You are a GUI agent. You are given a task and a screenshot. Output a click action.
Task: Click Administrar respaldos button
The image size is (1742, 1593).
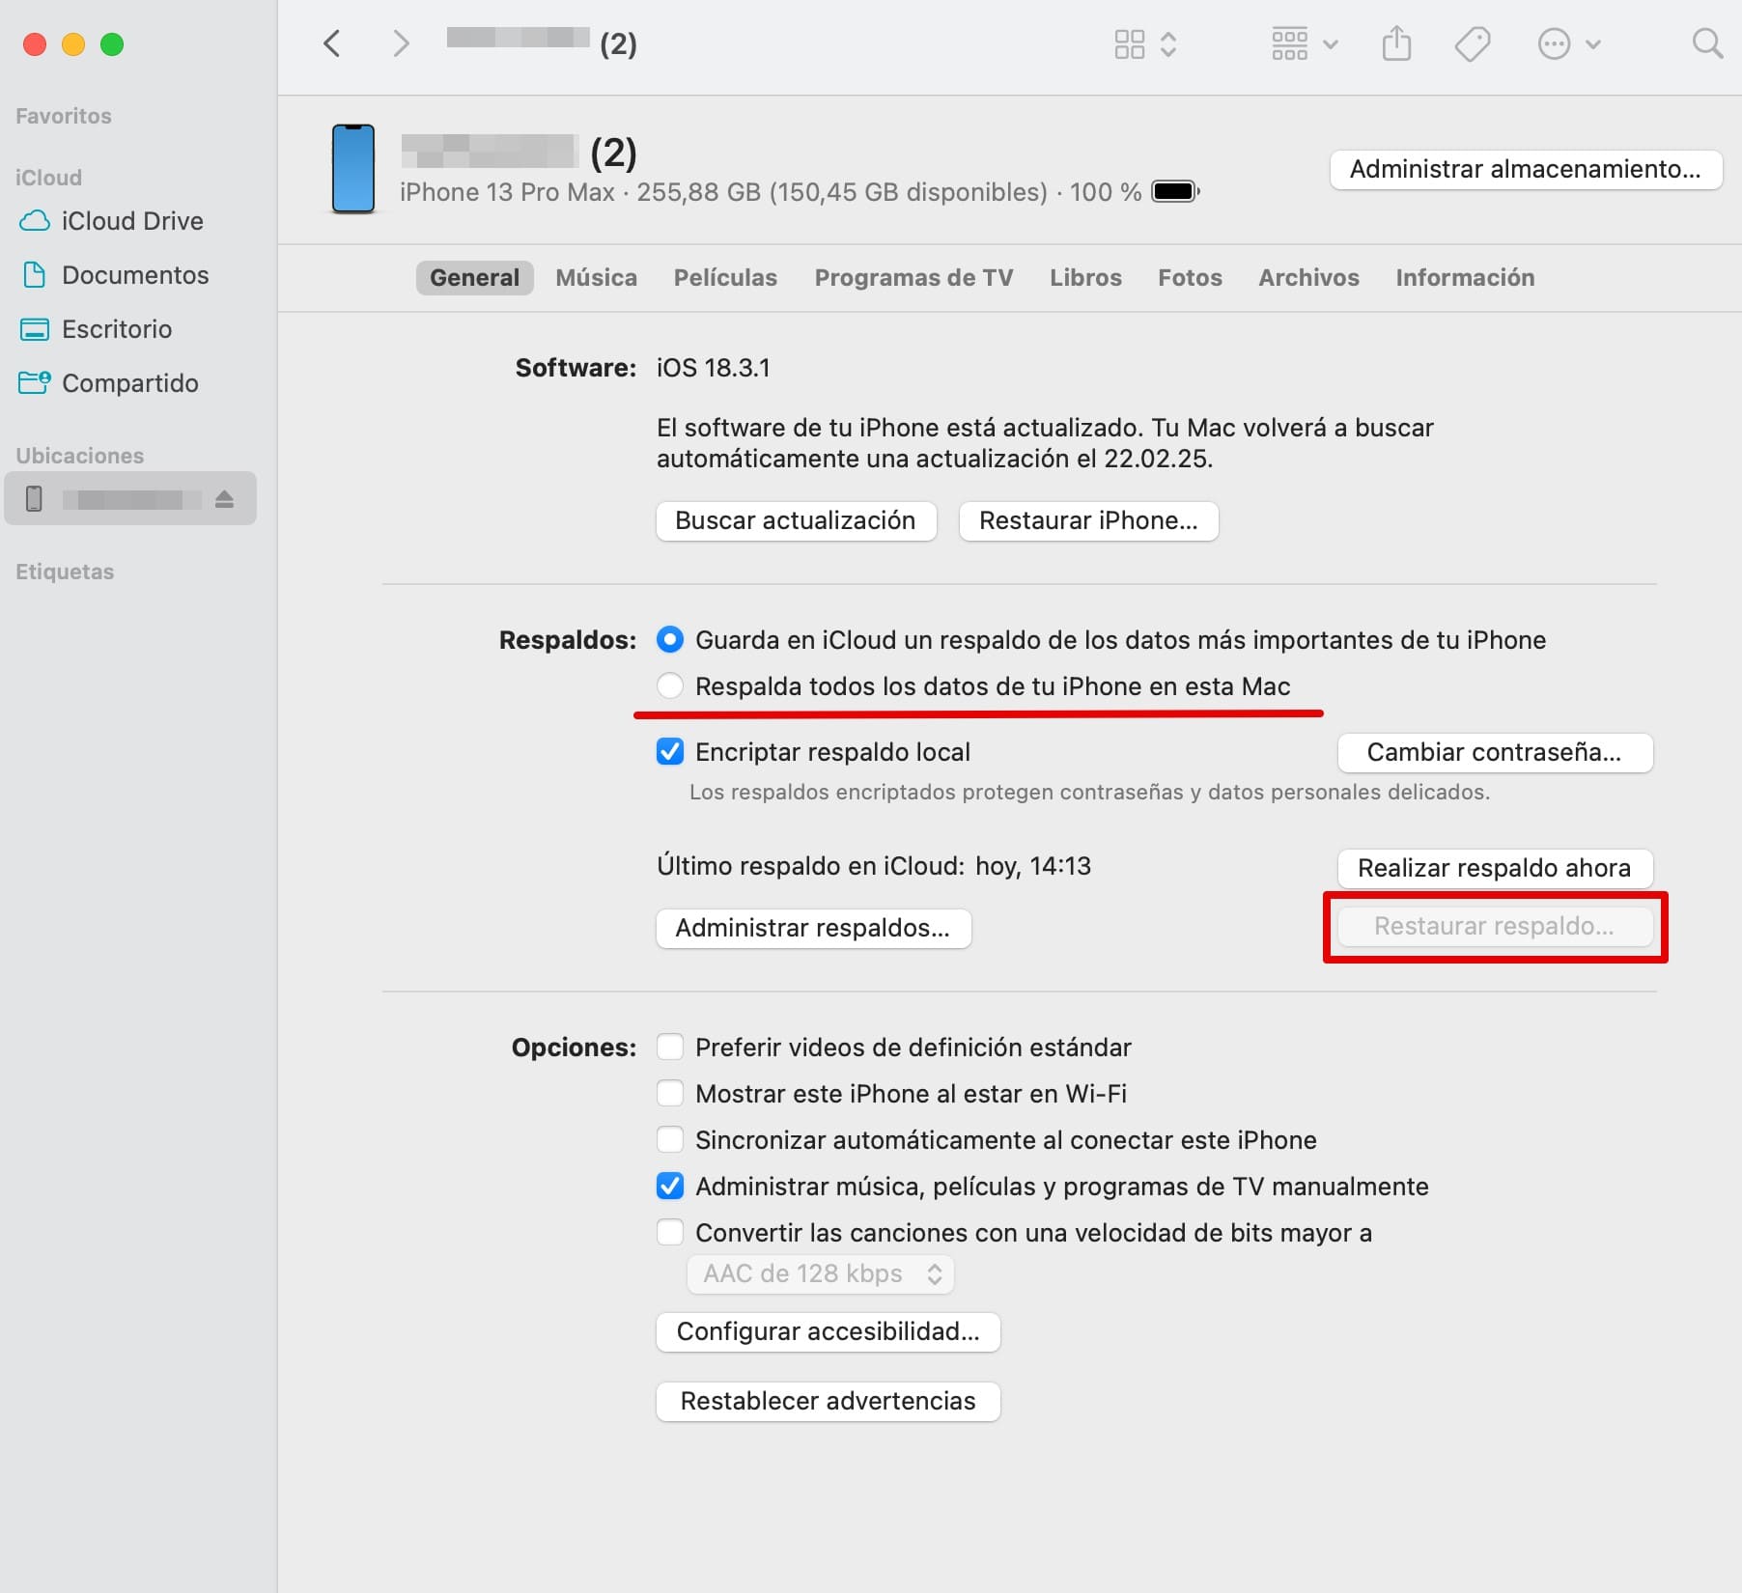click(813, 928)
